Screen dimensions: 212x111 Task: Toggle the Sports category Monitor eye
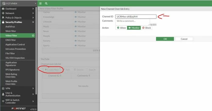point(76,46)
